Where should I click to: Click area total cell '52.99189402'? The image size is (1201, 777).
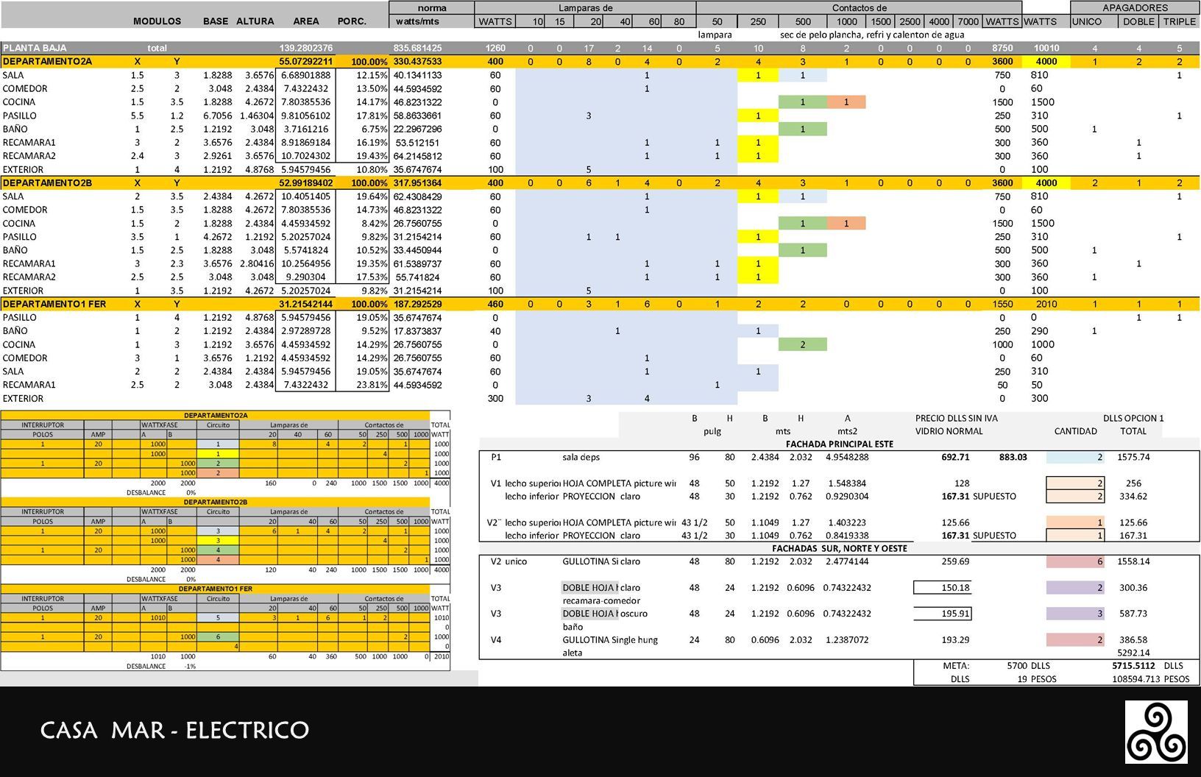coord(305,182)
